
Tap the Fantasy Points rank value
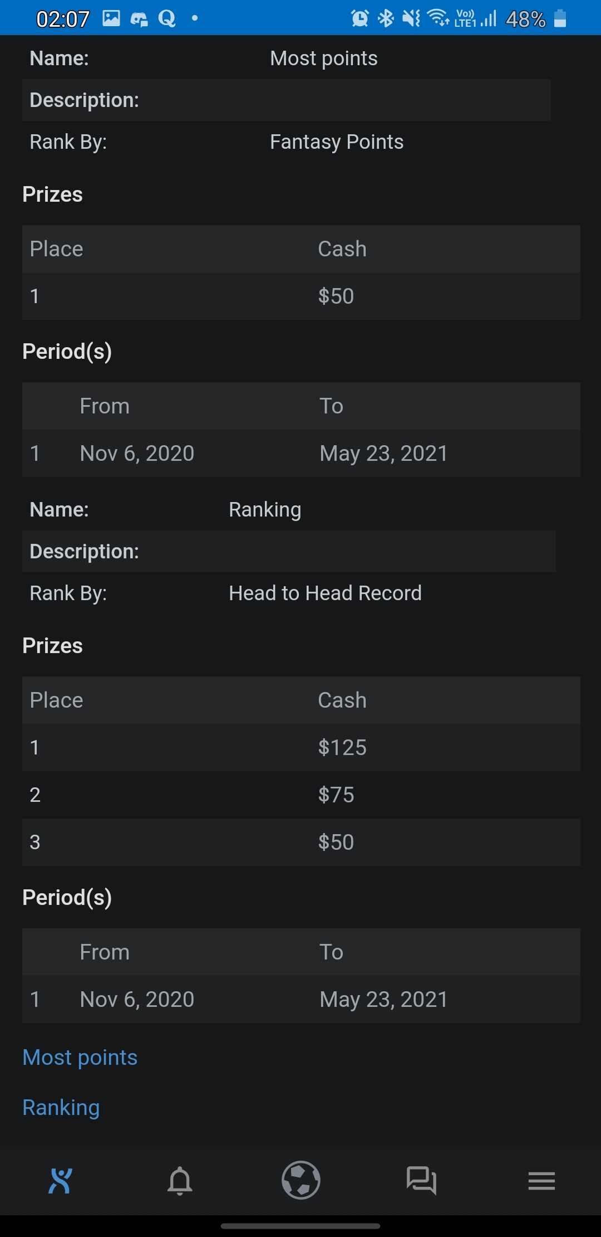click(337, 142)
